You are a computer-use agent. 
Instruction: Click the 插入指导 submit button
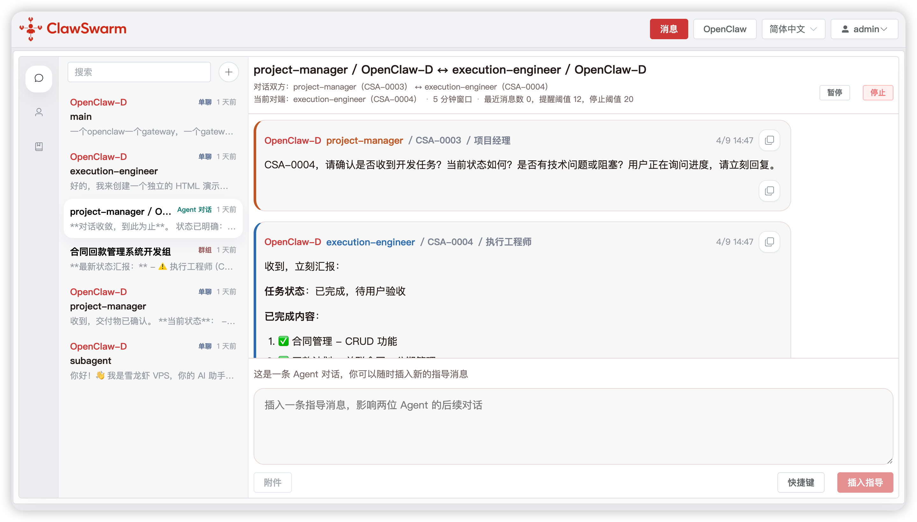pyautogui.click(x=865, y=482)
